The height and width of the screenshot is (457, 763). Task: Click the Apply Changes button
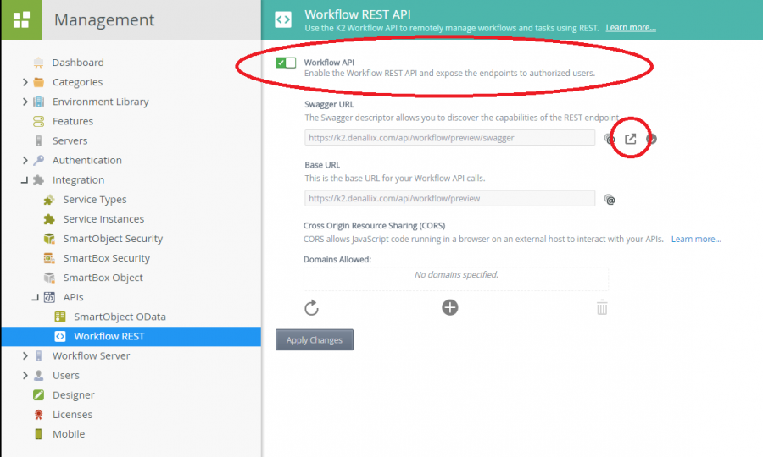[x=315, y=340]
